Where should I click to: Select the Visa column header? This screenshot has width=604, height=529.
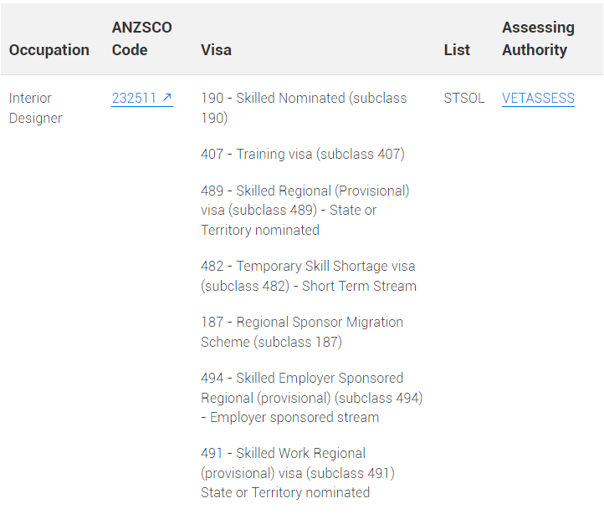coord(216,50)
